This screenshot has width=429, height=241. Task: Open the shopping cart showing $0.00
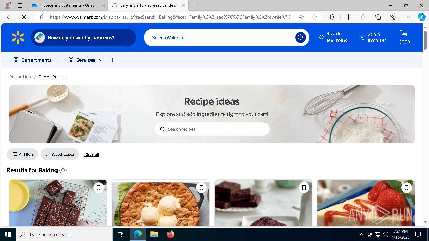[x=404, y=37]
